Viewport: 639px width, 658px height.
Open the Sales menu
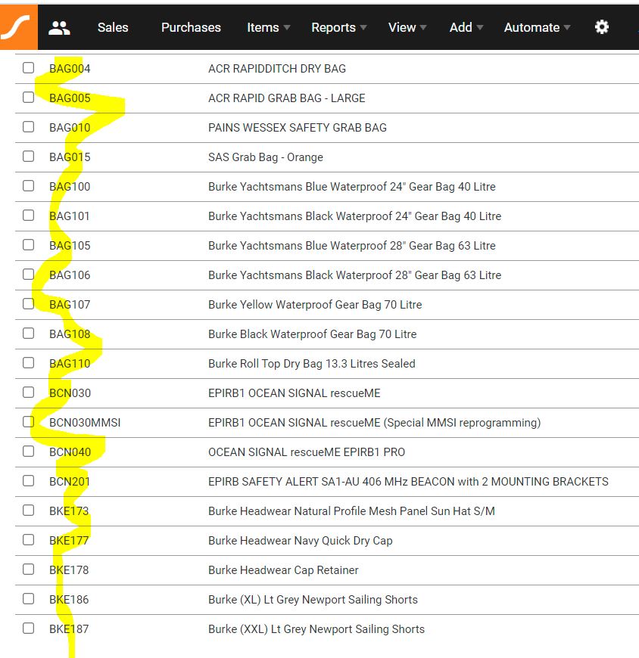coord(113,28)
